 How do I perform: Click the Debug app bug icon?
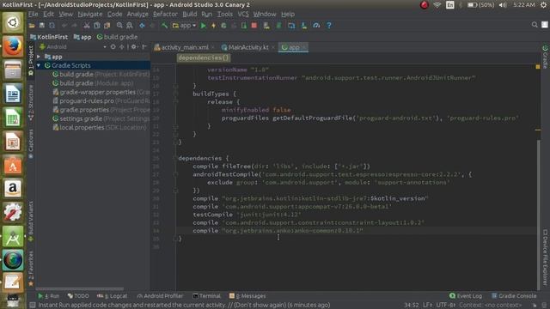coord(223,26)
